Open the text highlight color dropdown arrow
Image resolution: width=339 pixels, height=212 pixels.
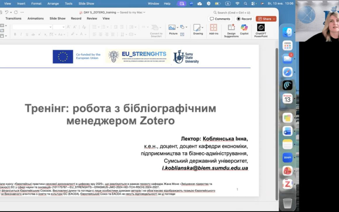tap(77, 34)
